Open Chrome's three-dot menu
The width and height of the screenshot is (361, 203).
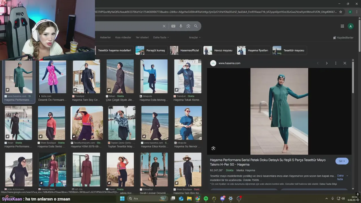click(x=357, y=12)
